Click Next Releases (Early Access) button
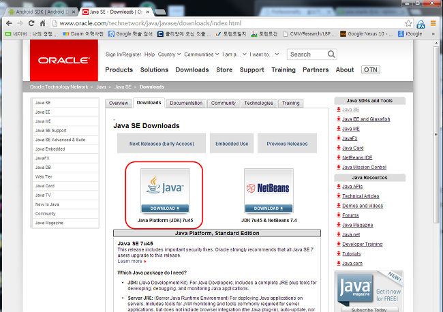This screenshot has height=312, width=443. click(x=162, y=144)
